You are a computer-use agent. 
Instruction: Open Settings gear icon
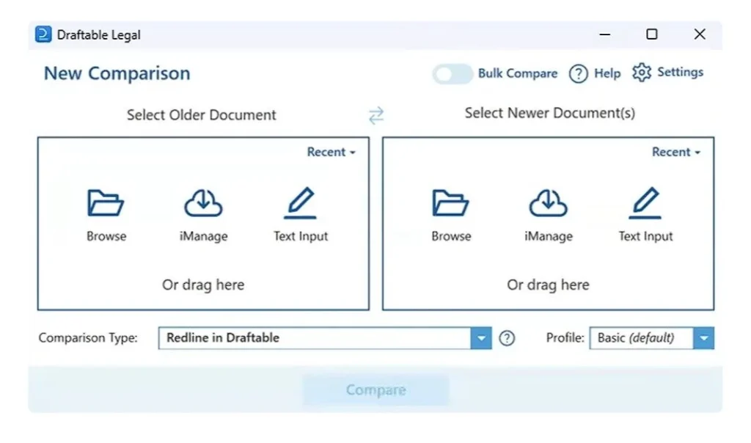[x=642, y=73]
